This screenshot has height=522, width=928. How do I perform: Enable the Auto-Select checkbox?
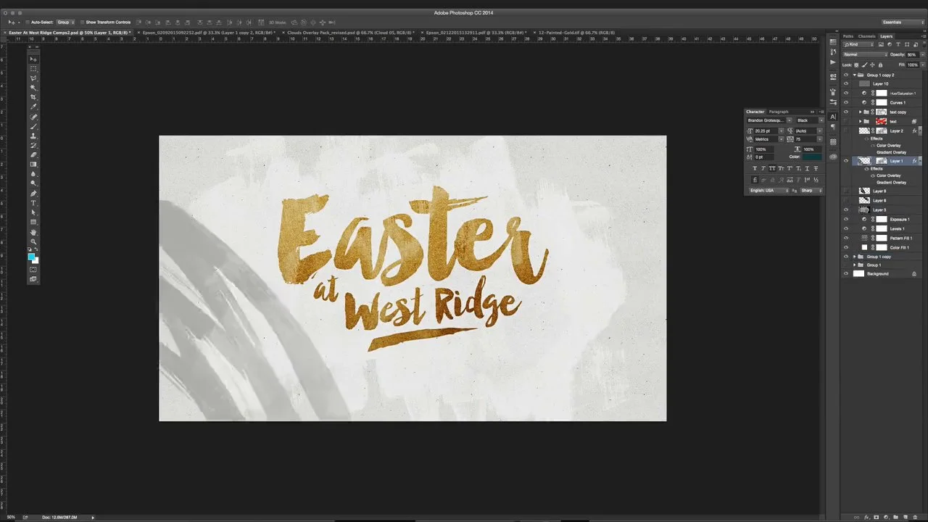[27, 22]
